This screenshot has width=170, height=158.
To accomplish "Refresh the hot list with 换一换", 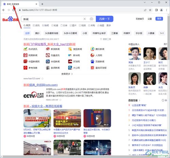I will tap(165, 100).
